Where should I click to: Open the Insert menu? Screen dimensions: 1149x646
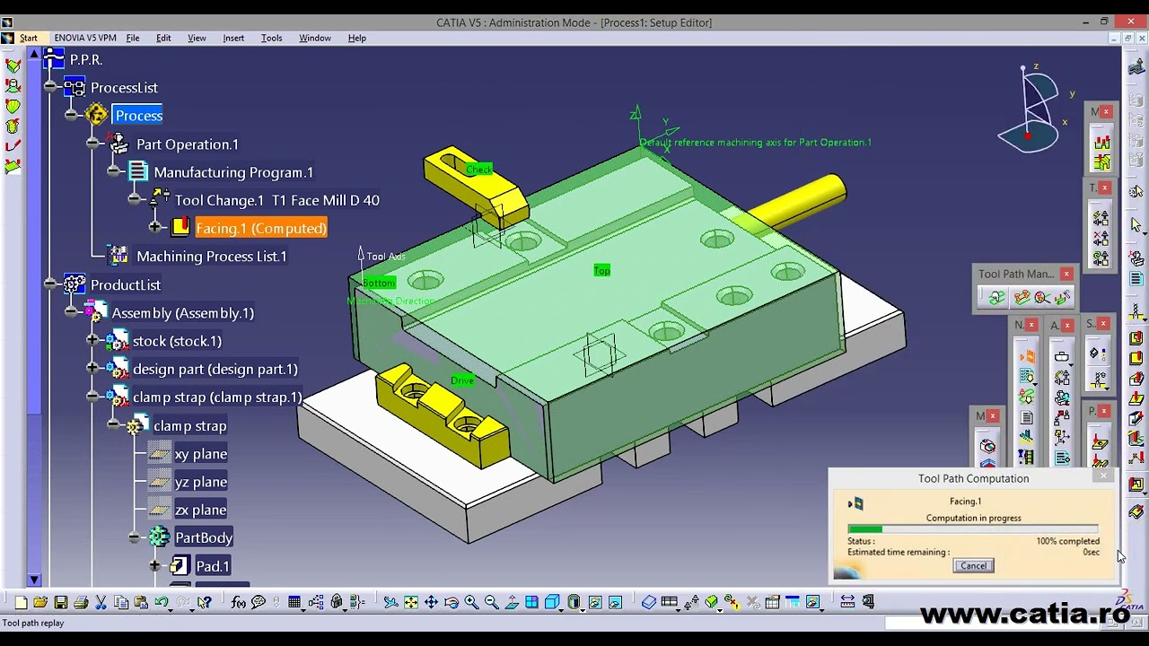click(x=233, y=38)
